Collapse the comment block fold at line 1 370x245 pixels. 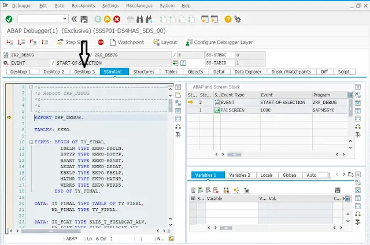pos(31,87)
